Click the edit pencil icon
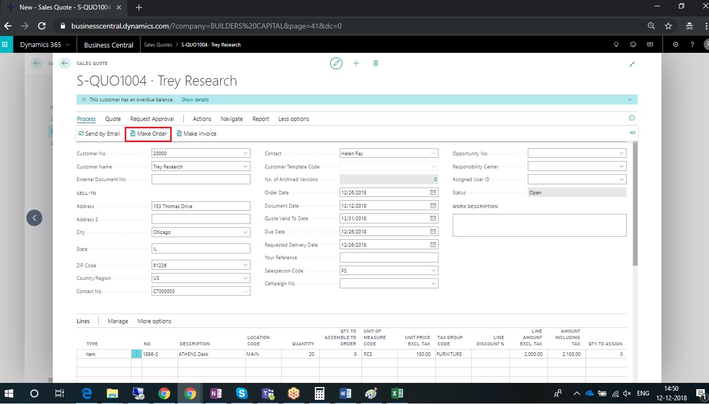Screen dimensions: 709x404 click(336, 63)
